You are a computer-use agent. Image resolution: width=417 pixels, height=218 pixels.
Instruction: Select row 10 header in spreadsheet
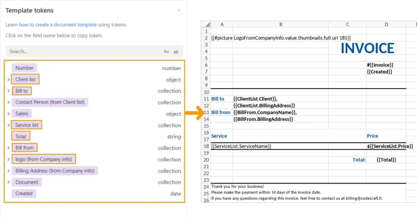[x=206, y=92]
